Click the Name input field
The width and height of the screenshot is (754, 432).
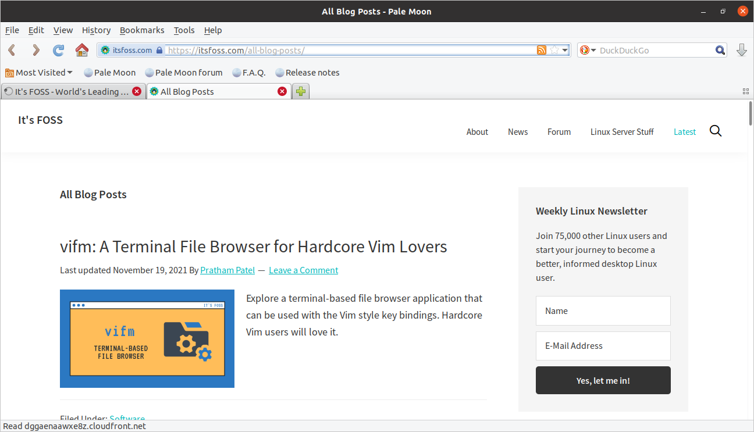pyautogui.click(x=603, y=310)
